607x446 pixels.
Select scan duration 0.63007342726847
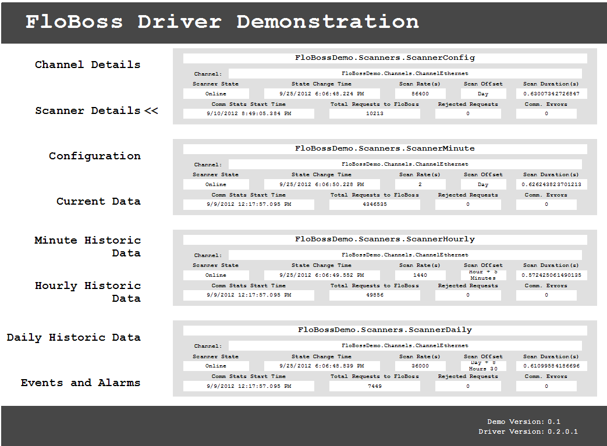[x=551, y=94]
